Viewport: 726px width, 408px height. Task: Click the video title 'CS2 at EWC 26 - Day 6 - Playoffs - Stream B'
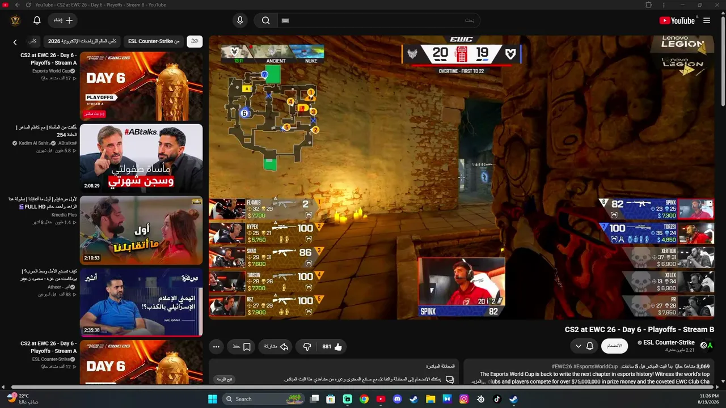tap(639, 329)
